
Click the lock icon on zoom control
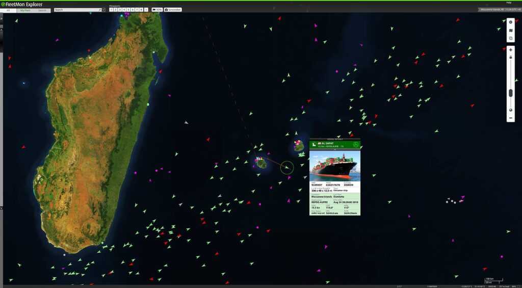pos(511,57)
